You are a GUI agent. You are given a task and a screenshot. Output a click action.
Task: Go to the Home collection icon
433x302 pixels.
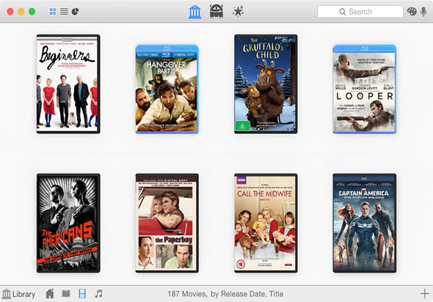coord(50,293)
